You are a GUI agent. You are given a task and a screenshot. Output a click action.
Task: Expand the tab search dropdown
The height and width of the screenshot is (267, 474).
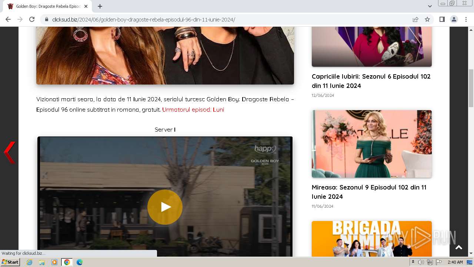coord(430,6)
